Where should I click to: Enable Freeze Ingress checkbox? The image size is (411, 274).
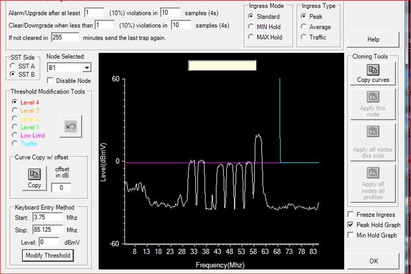point(351,215)
